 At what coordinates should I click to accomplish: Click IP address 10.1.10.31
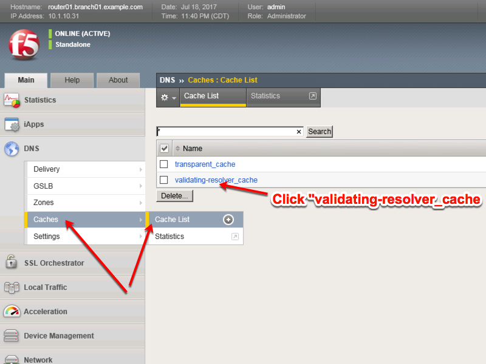click(64, 16)
